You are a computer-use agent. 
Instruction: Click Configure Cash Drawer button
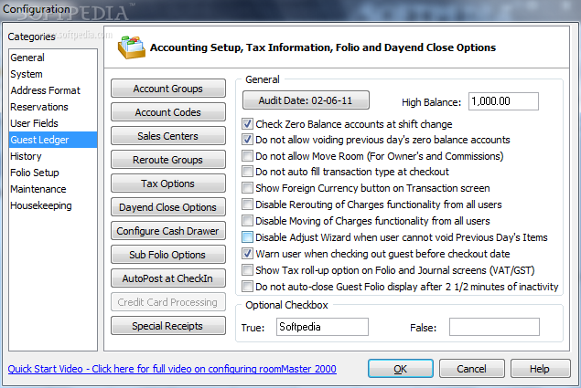(x=168, y=231)
